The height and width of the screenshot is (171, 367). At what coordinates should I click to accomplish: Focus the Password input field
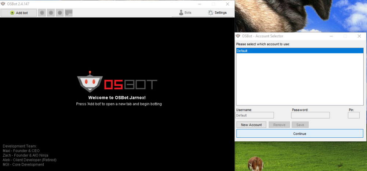pyautogui.click(x=310, y=115)
